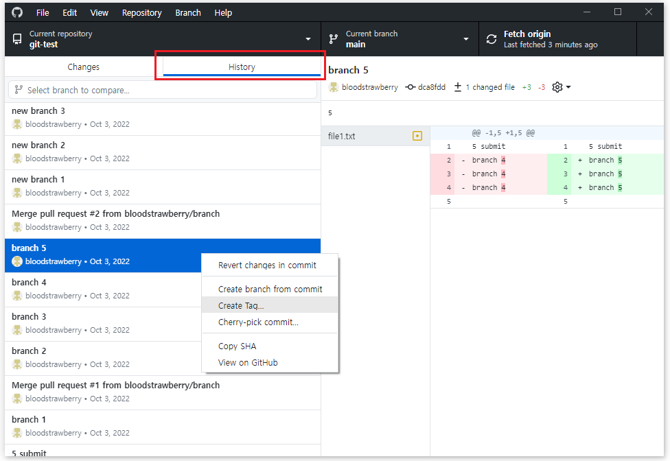Choose Create branch from commit
Image resolution: width=670 pixels, height=461 pixels.
pos(270,289)
